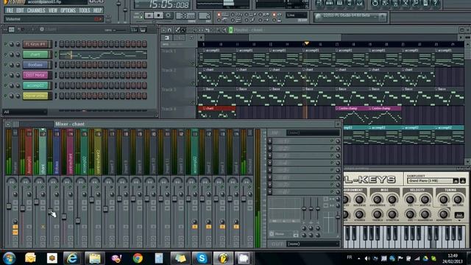Viewport: 471px width, 265px height.
Task: Open the VIEW menu
Action: [53, 10]
